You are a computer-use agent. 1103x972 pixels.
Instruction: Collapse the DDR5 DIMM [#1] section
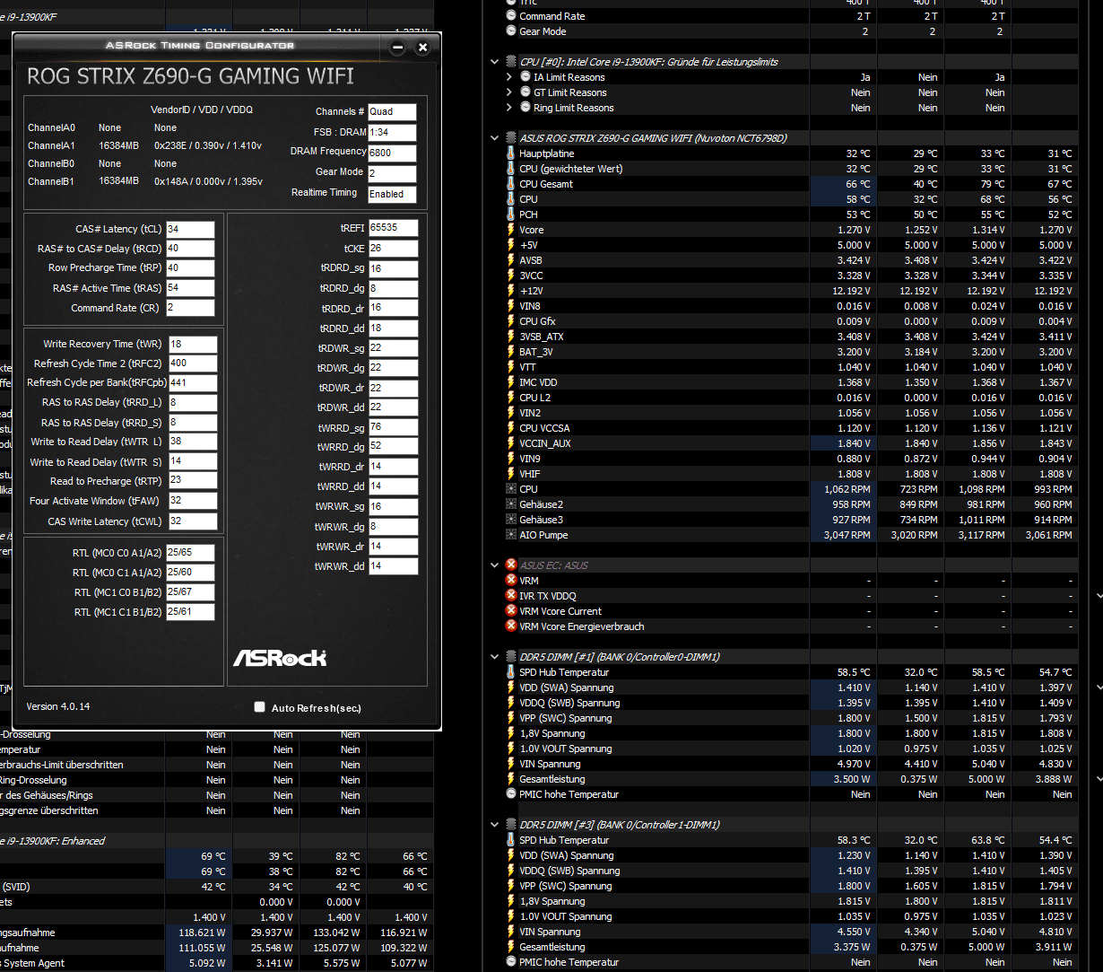pos(496,657)
